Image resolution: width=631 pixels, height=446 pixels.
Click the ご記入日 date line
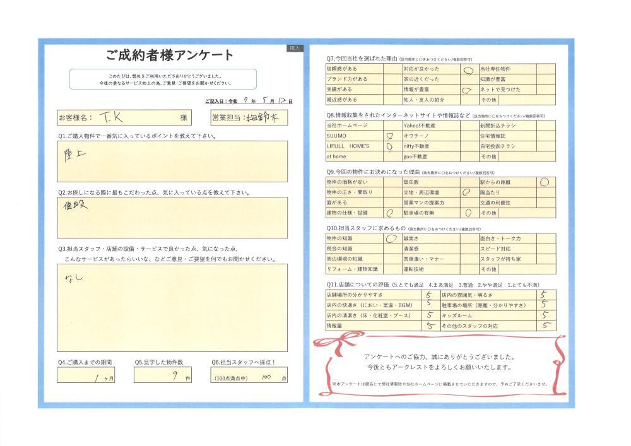[x=249, y=101]
